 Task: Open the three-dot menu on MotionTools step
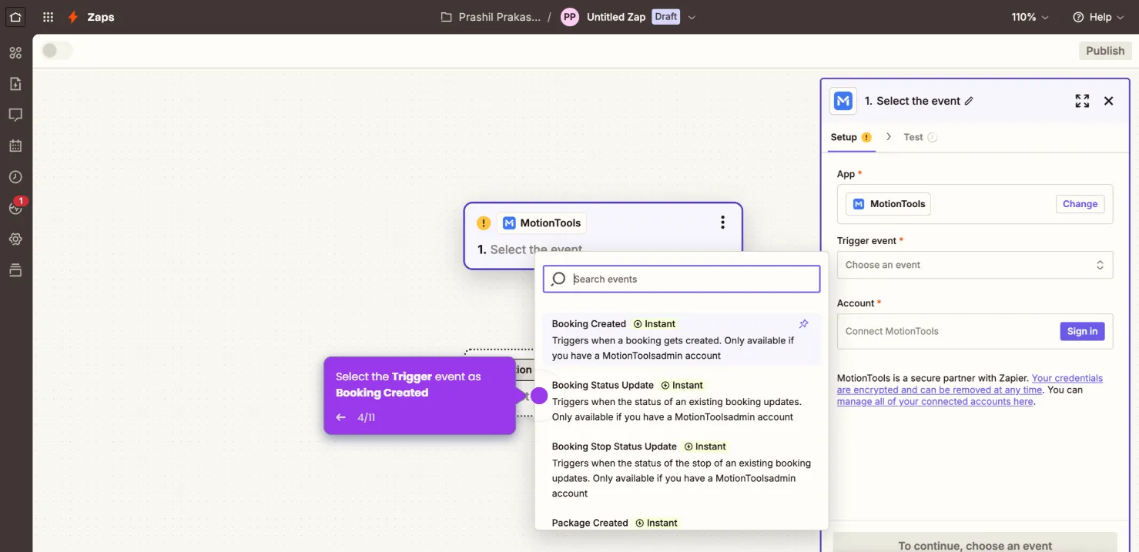(722, 222)
